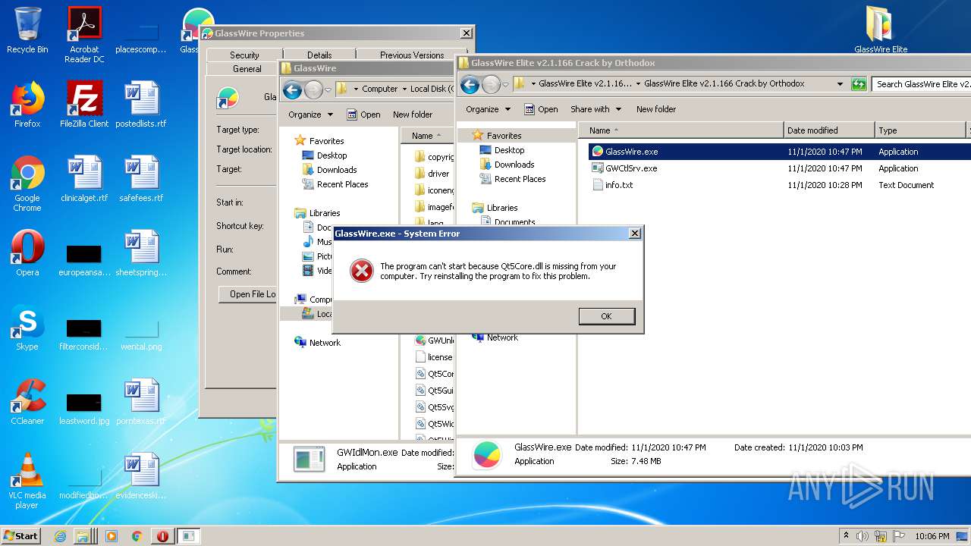The width and height of the screenshot is (971, 546).
Task: Click search box in GlassWire Crack window
Action: pyautogui.click(x=921, y=84)
